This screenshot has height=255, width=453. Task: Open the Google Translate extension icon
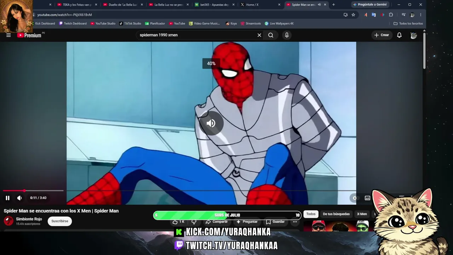(373, 15)
